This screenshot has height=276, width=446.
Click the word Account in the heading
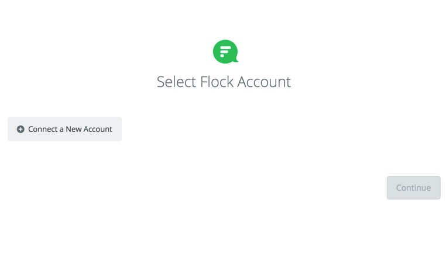pyautogui.click(x=264, y=82)
